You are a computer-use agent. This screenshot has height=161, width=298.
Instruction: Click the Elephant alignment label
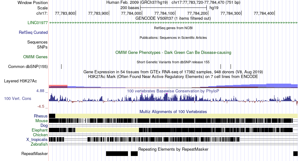[40, 130]
